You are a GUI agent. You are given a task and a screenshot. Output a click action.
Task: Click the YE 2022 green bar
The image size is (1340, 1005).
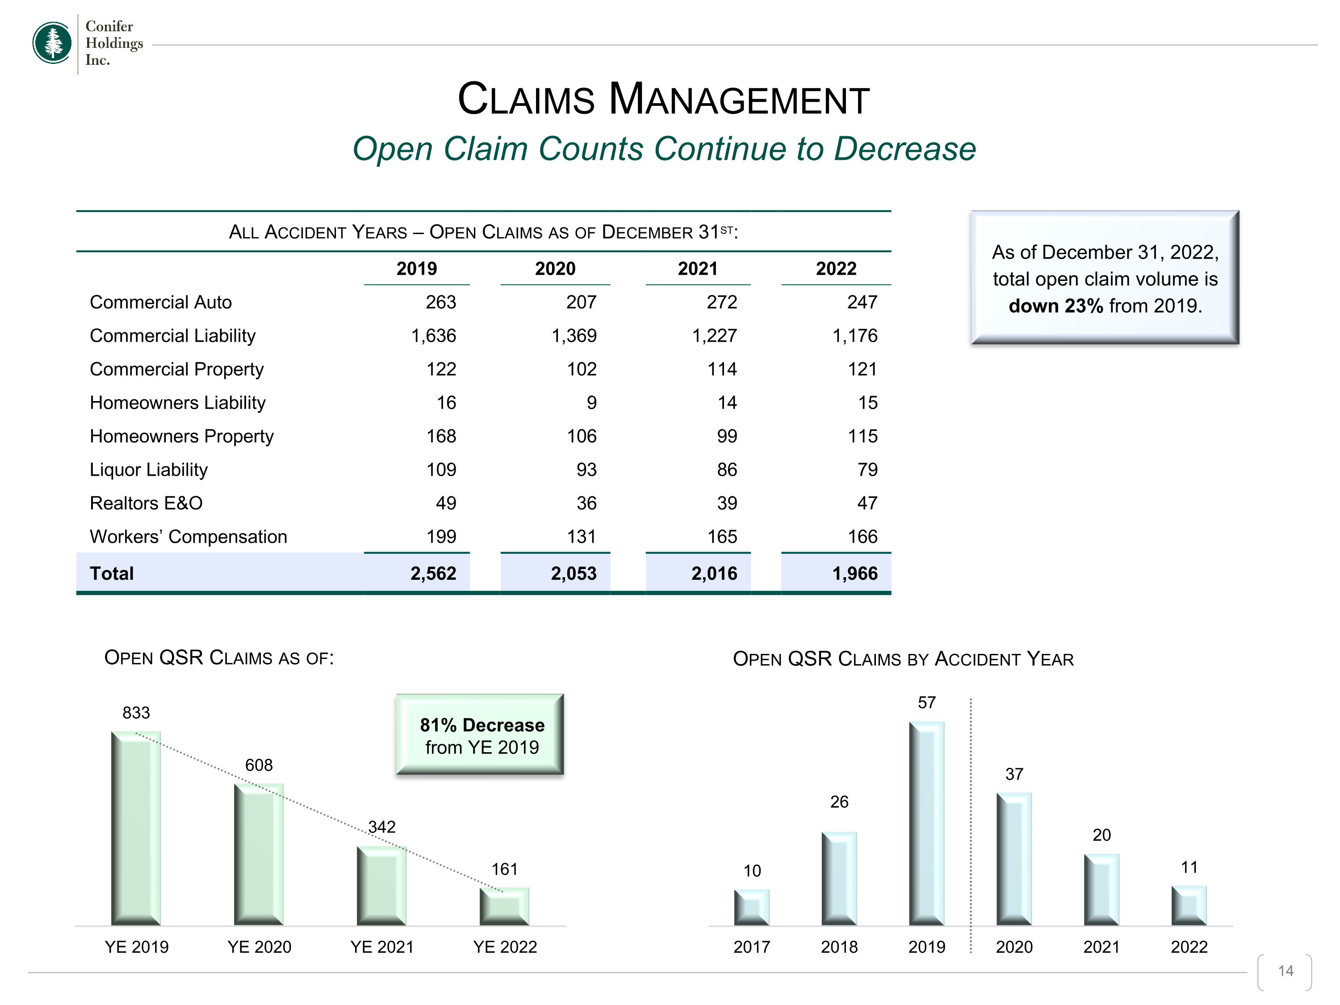(505, 906)
